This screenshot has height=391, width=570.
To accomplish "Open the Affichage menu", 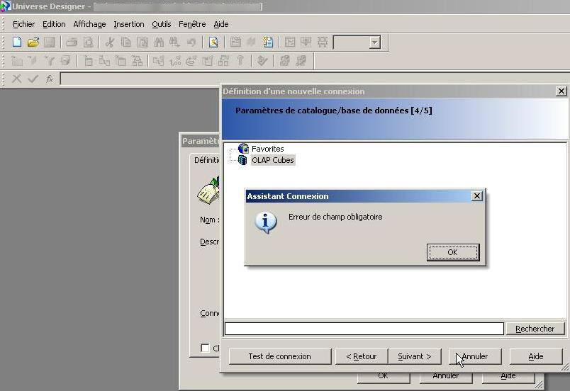I will 89,24.
